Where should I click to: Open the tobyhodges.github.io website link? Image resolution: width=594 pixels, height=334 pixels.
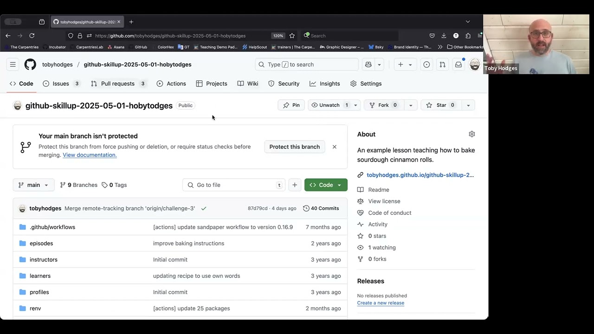click(x=420, y=175)
